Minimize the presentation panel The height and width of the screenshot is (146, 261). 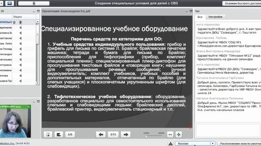pos(187,11)
